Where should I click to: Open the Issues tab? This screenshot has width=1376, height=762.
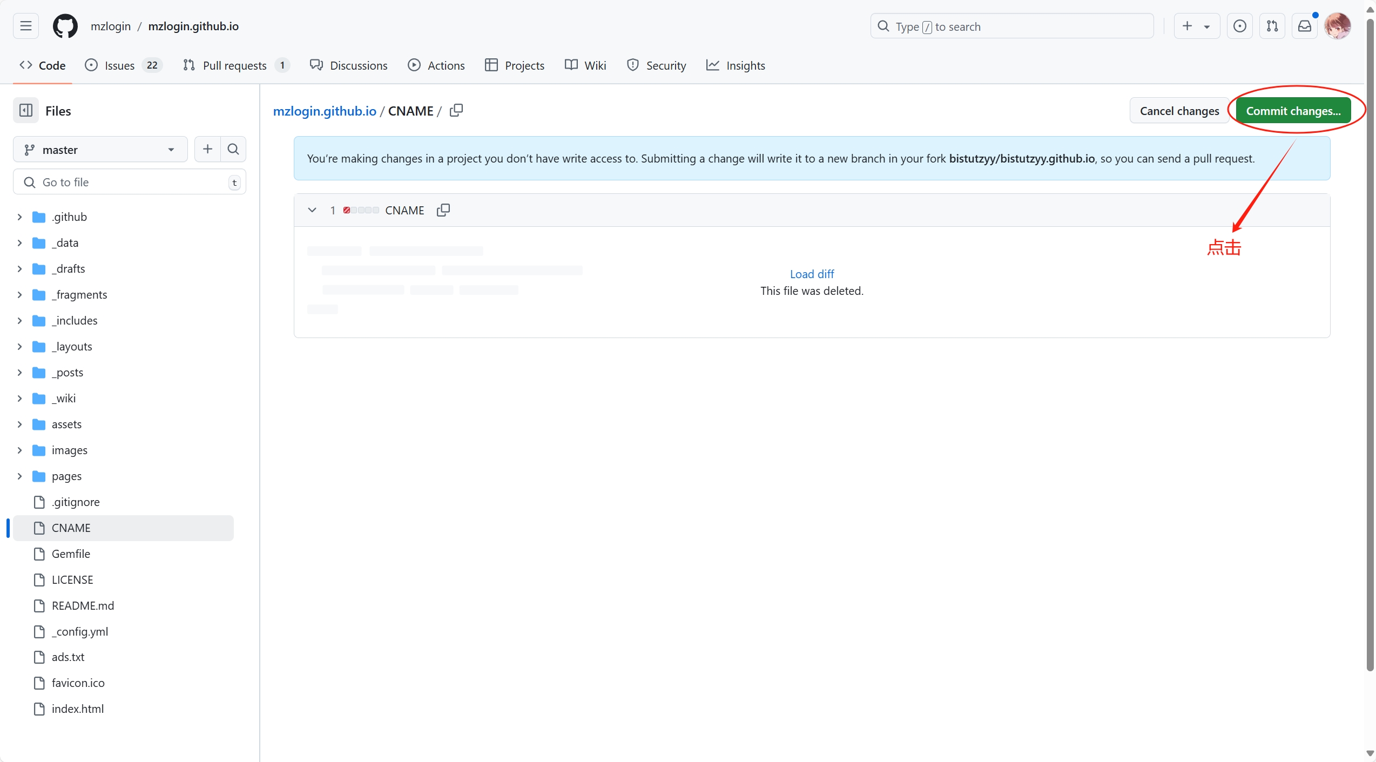[x=124, y=65]
